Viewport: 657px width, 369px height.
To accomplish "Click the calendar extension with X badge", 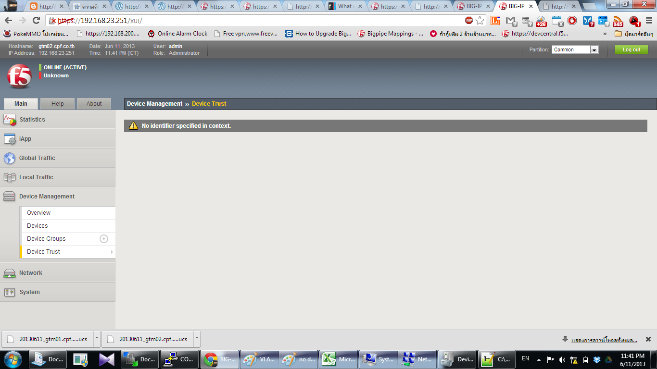I will (557, 21).
